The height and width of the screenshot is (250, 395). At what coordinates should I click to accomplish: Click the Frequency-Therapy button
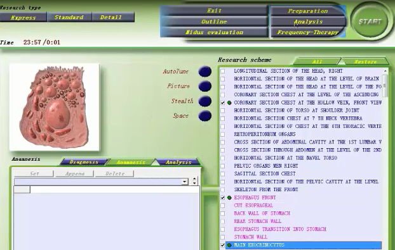point(308,32)
